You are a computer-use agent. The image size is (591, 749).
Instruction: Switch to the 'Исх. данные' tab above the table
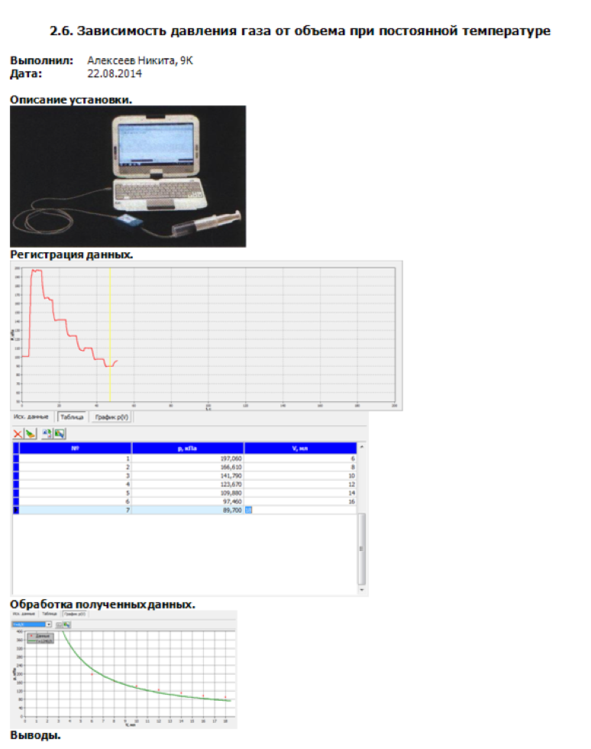31,417
